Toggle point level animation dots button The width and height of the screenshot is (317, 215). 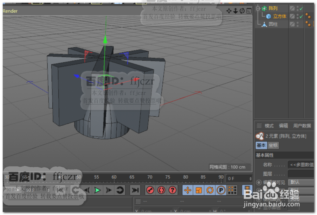coord(232,190)
